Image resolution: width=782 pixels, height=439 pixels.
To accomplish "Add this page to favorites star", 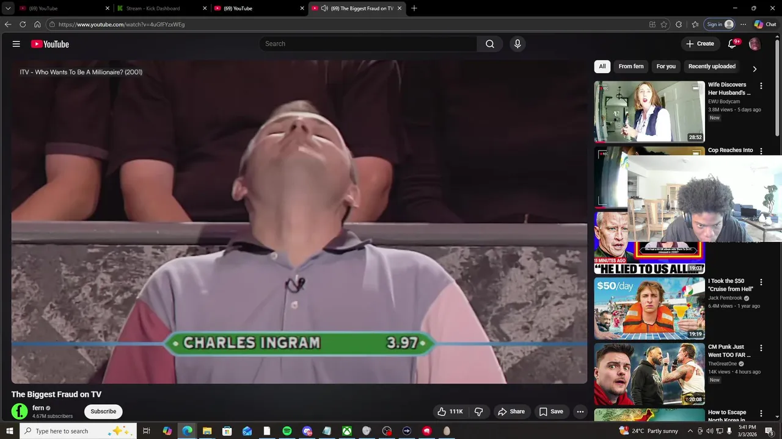I will click(664, 24).
